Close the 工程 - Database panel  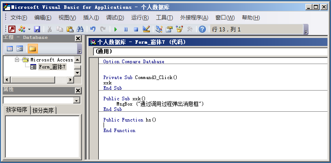pyautogui.click(x=78, y=38)
